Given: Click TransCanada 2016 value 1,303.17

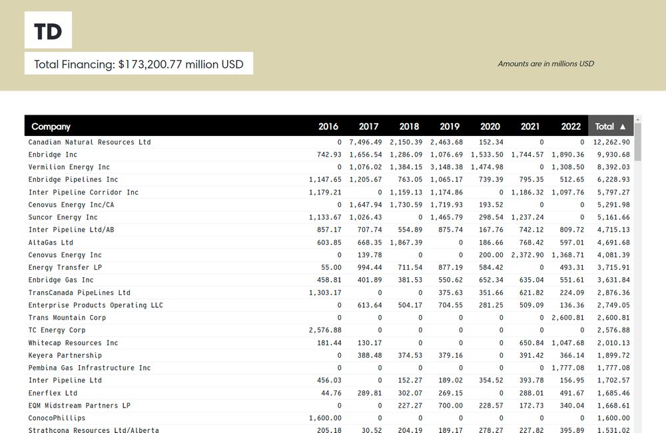Looking at the screenshot, I should 325,292.
